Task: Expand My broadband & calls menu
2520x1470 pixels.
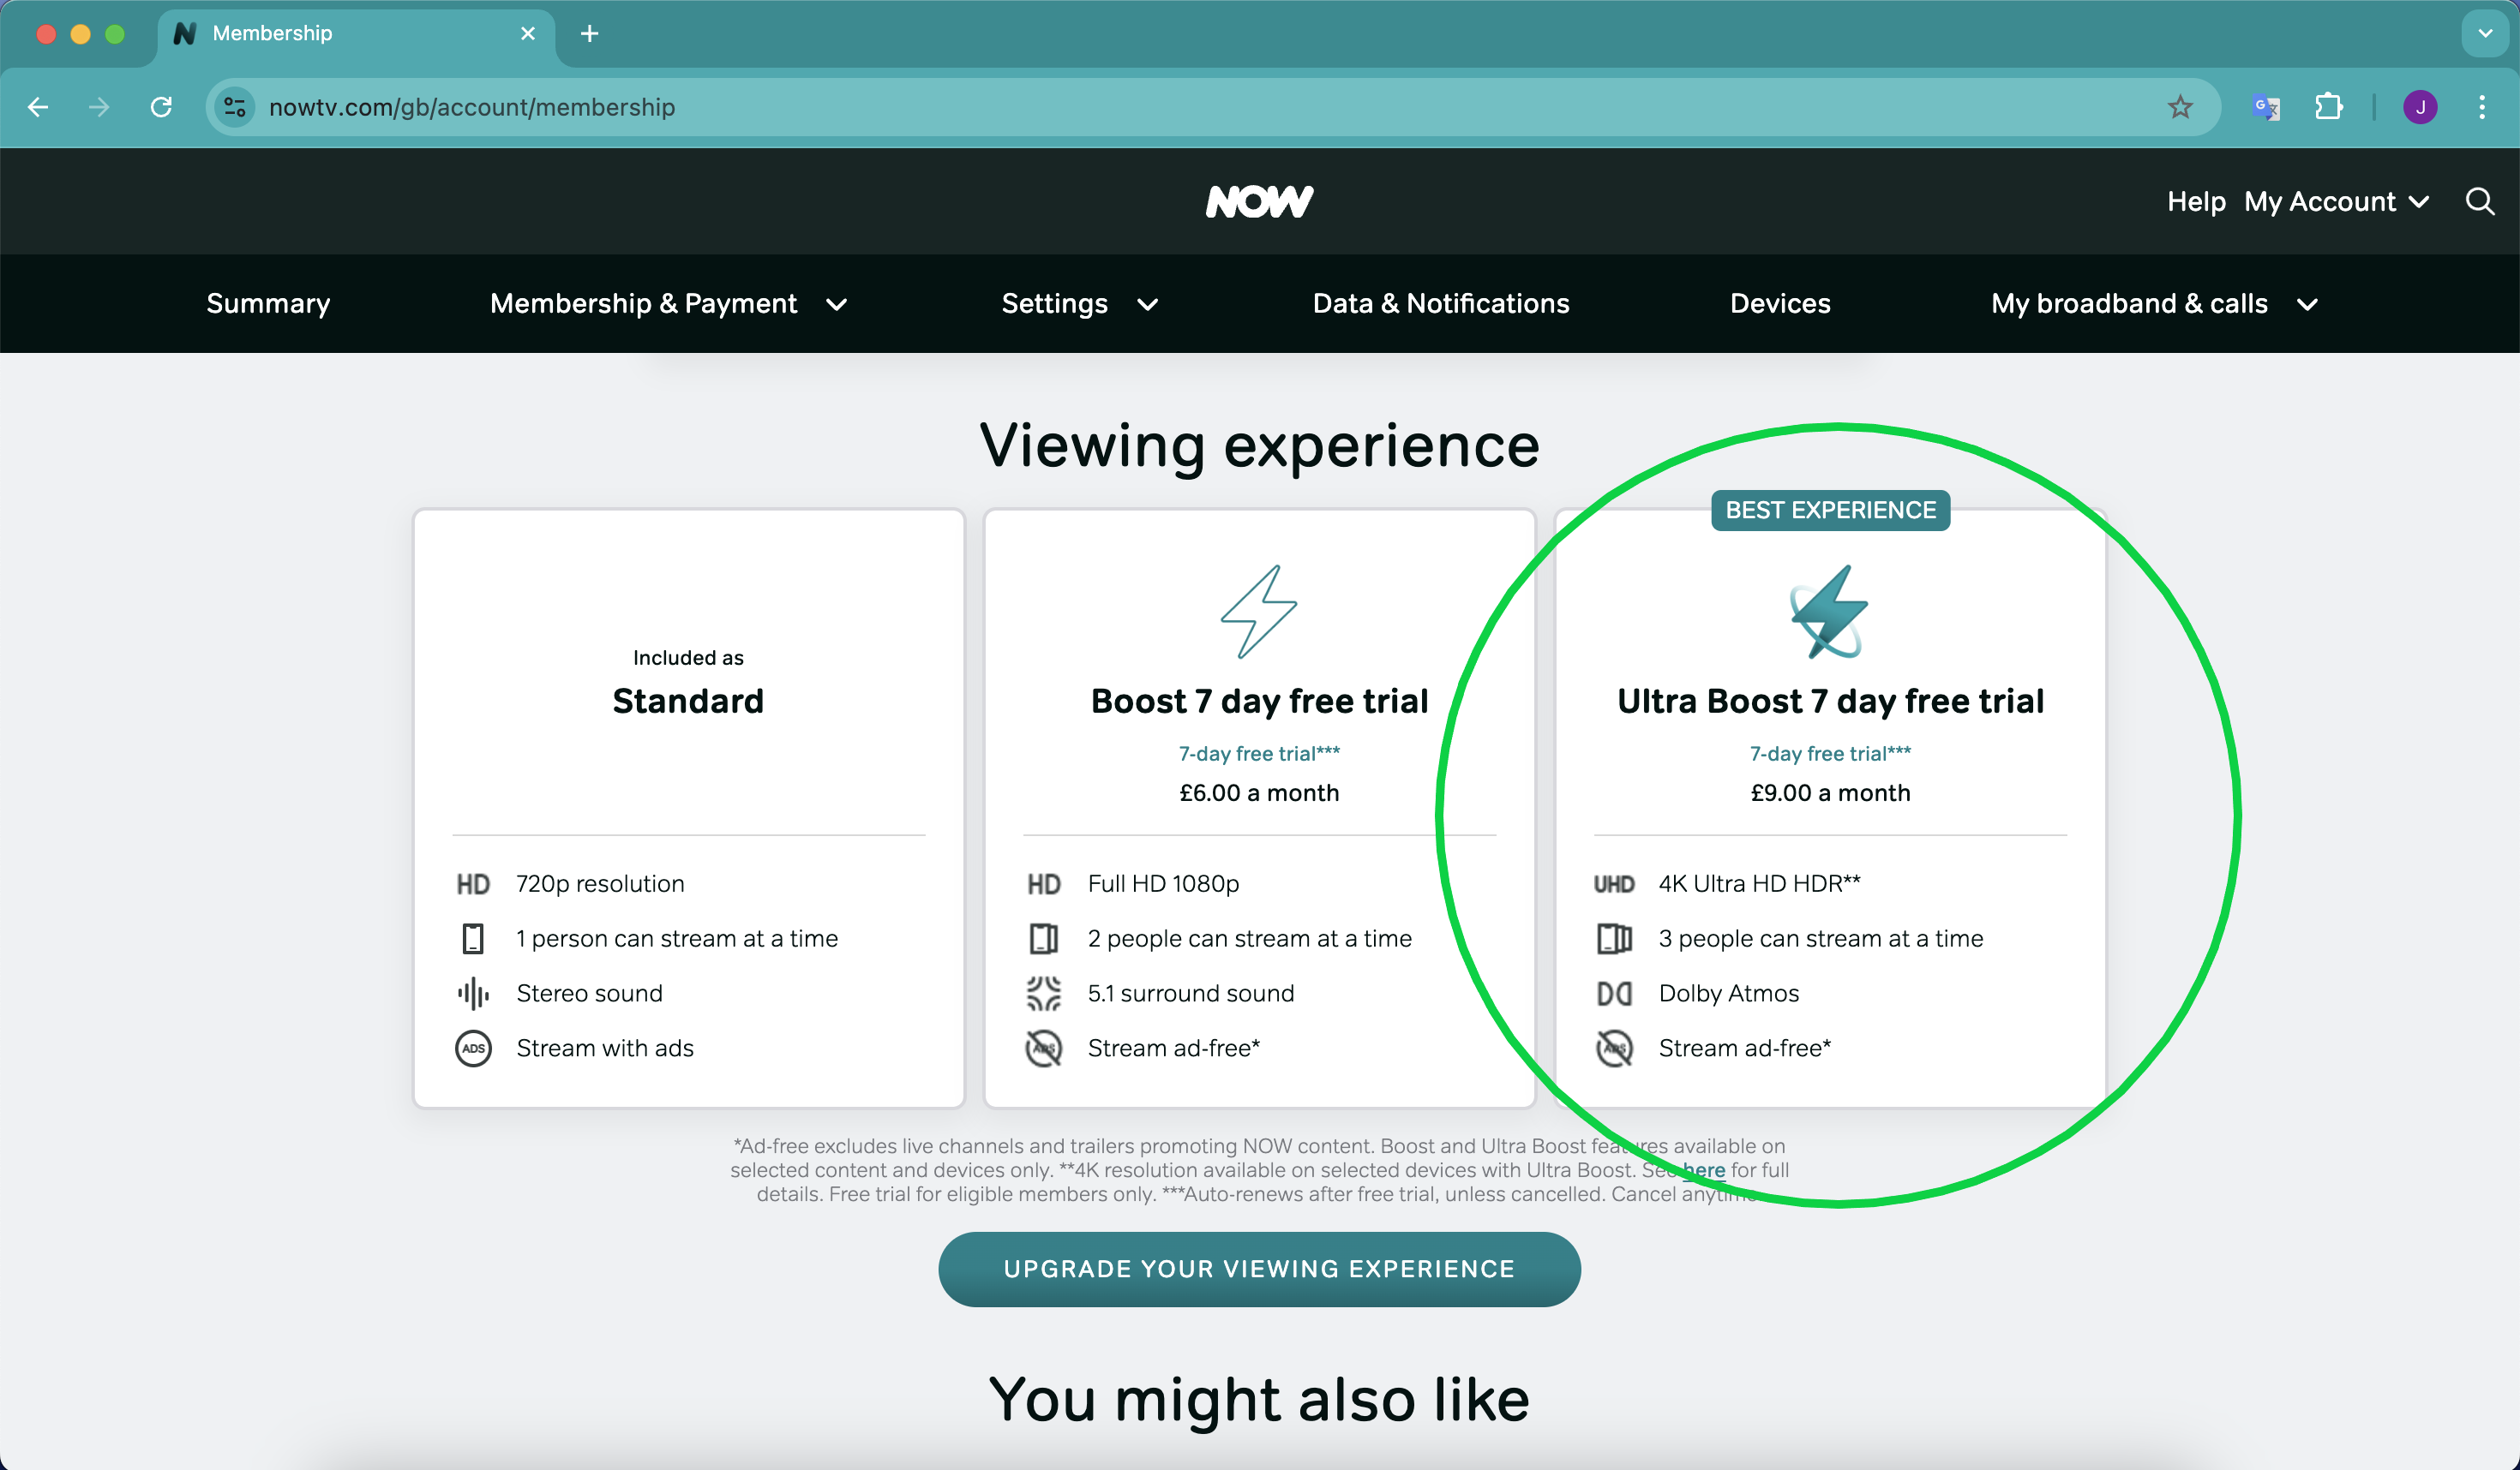Action: coord(2155,304)
